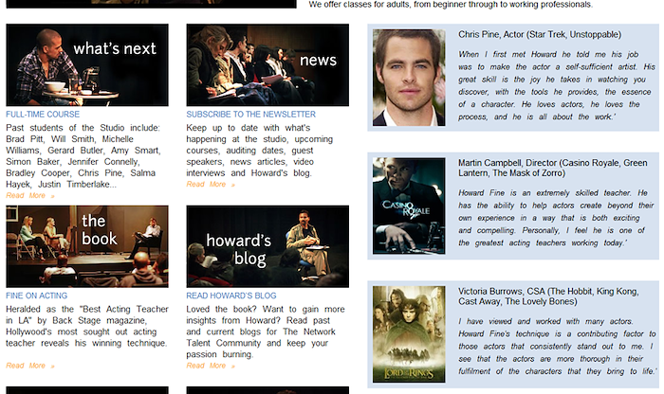Click the Casino Royale poster image

point(408,206)
